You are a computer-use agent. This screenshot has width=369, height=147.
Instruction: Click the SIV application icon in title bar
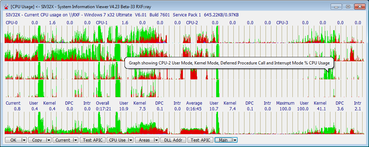click(6, 6)
